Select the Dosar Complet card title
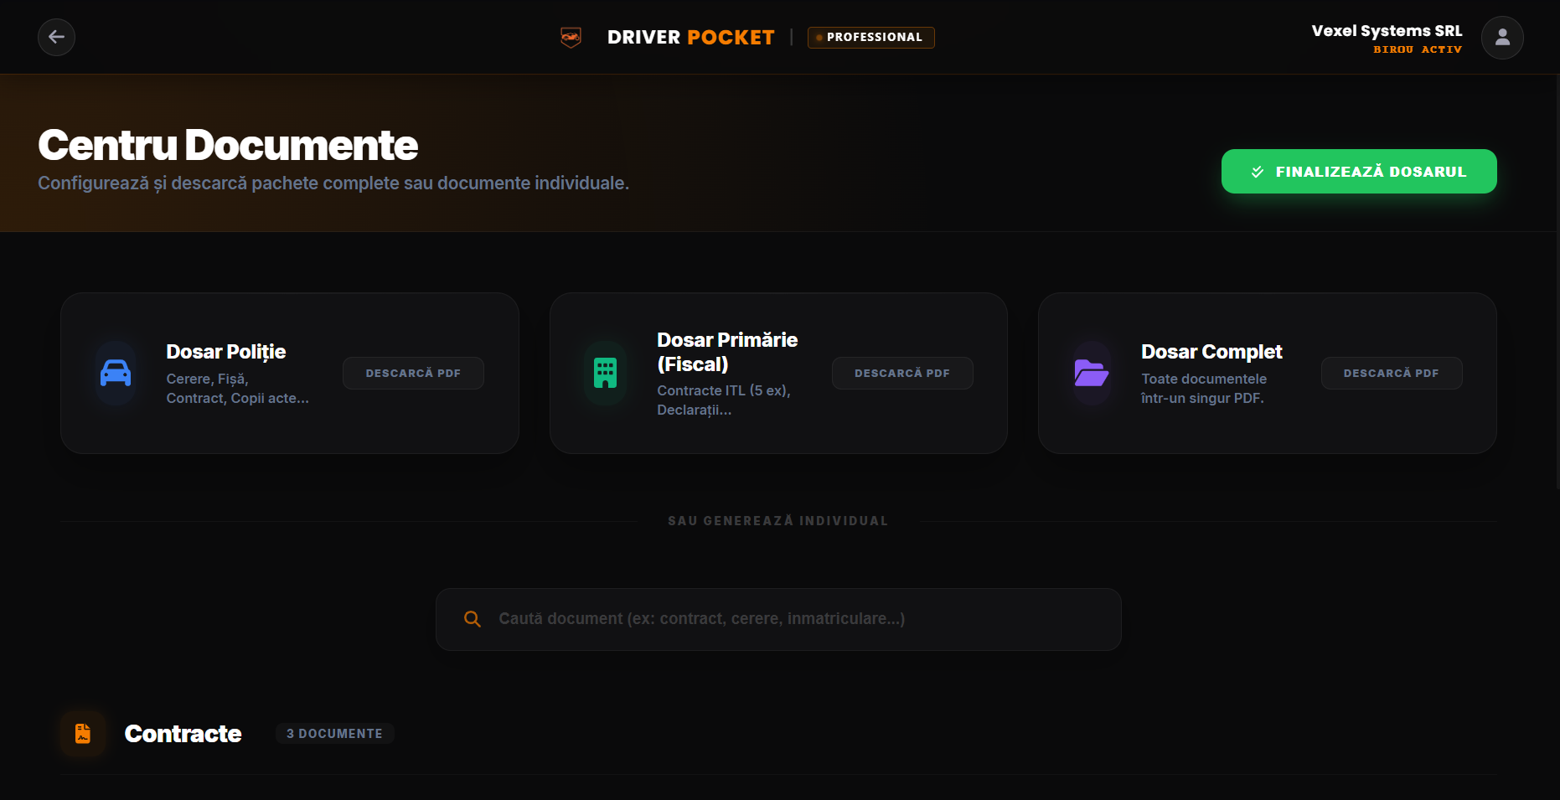The image size is (1560, 800). (1211, 352)
